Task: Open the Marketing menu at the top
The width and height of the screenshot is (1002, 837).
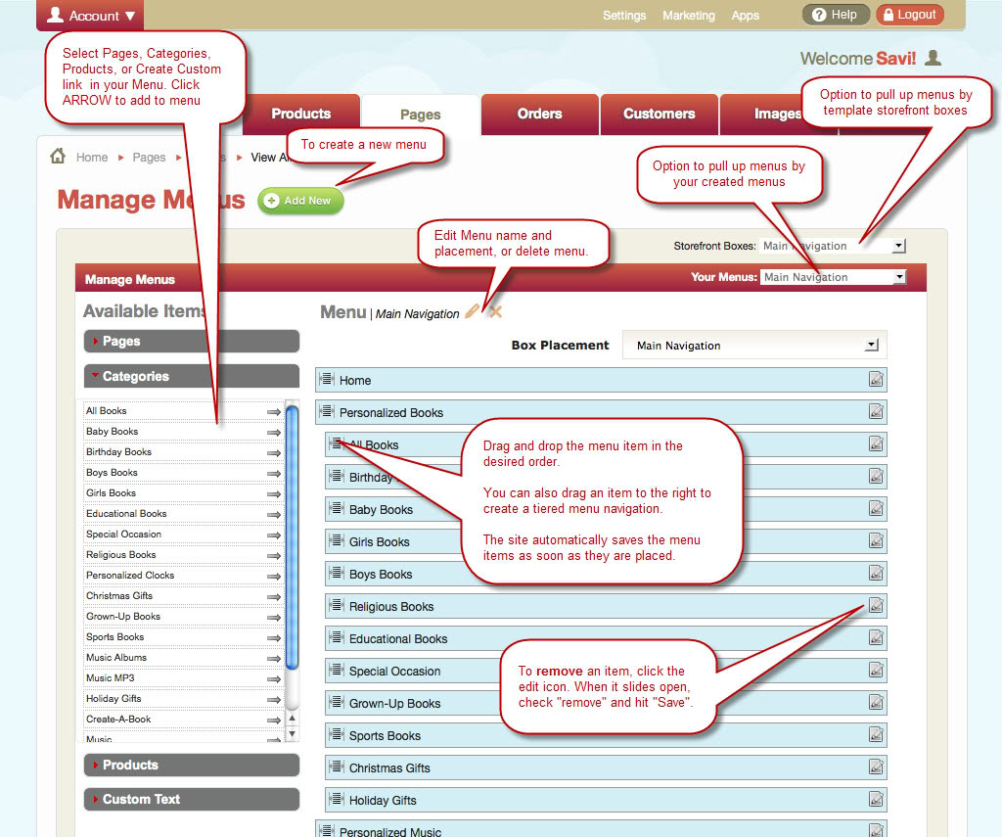Action: (689, 15)
